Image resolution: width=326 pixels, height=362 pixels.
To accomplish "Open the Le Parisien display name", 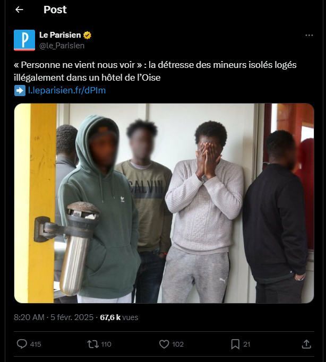I will [60, 35].
